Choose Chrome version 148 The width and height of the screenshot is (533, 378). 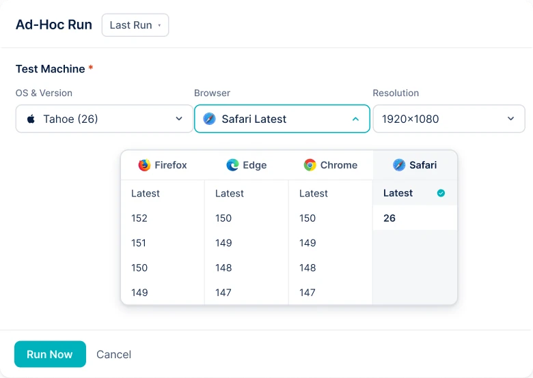click(331, 267)
